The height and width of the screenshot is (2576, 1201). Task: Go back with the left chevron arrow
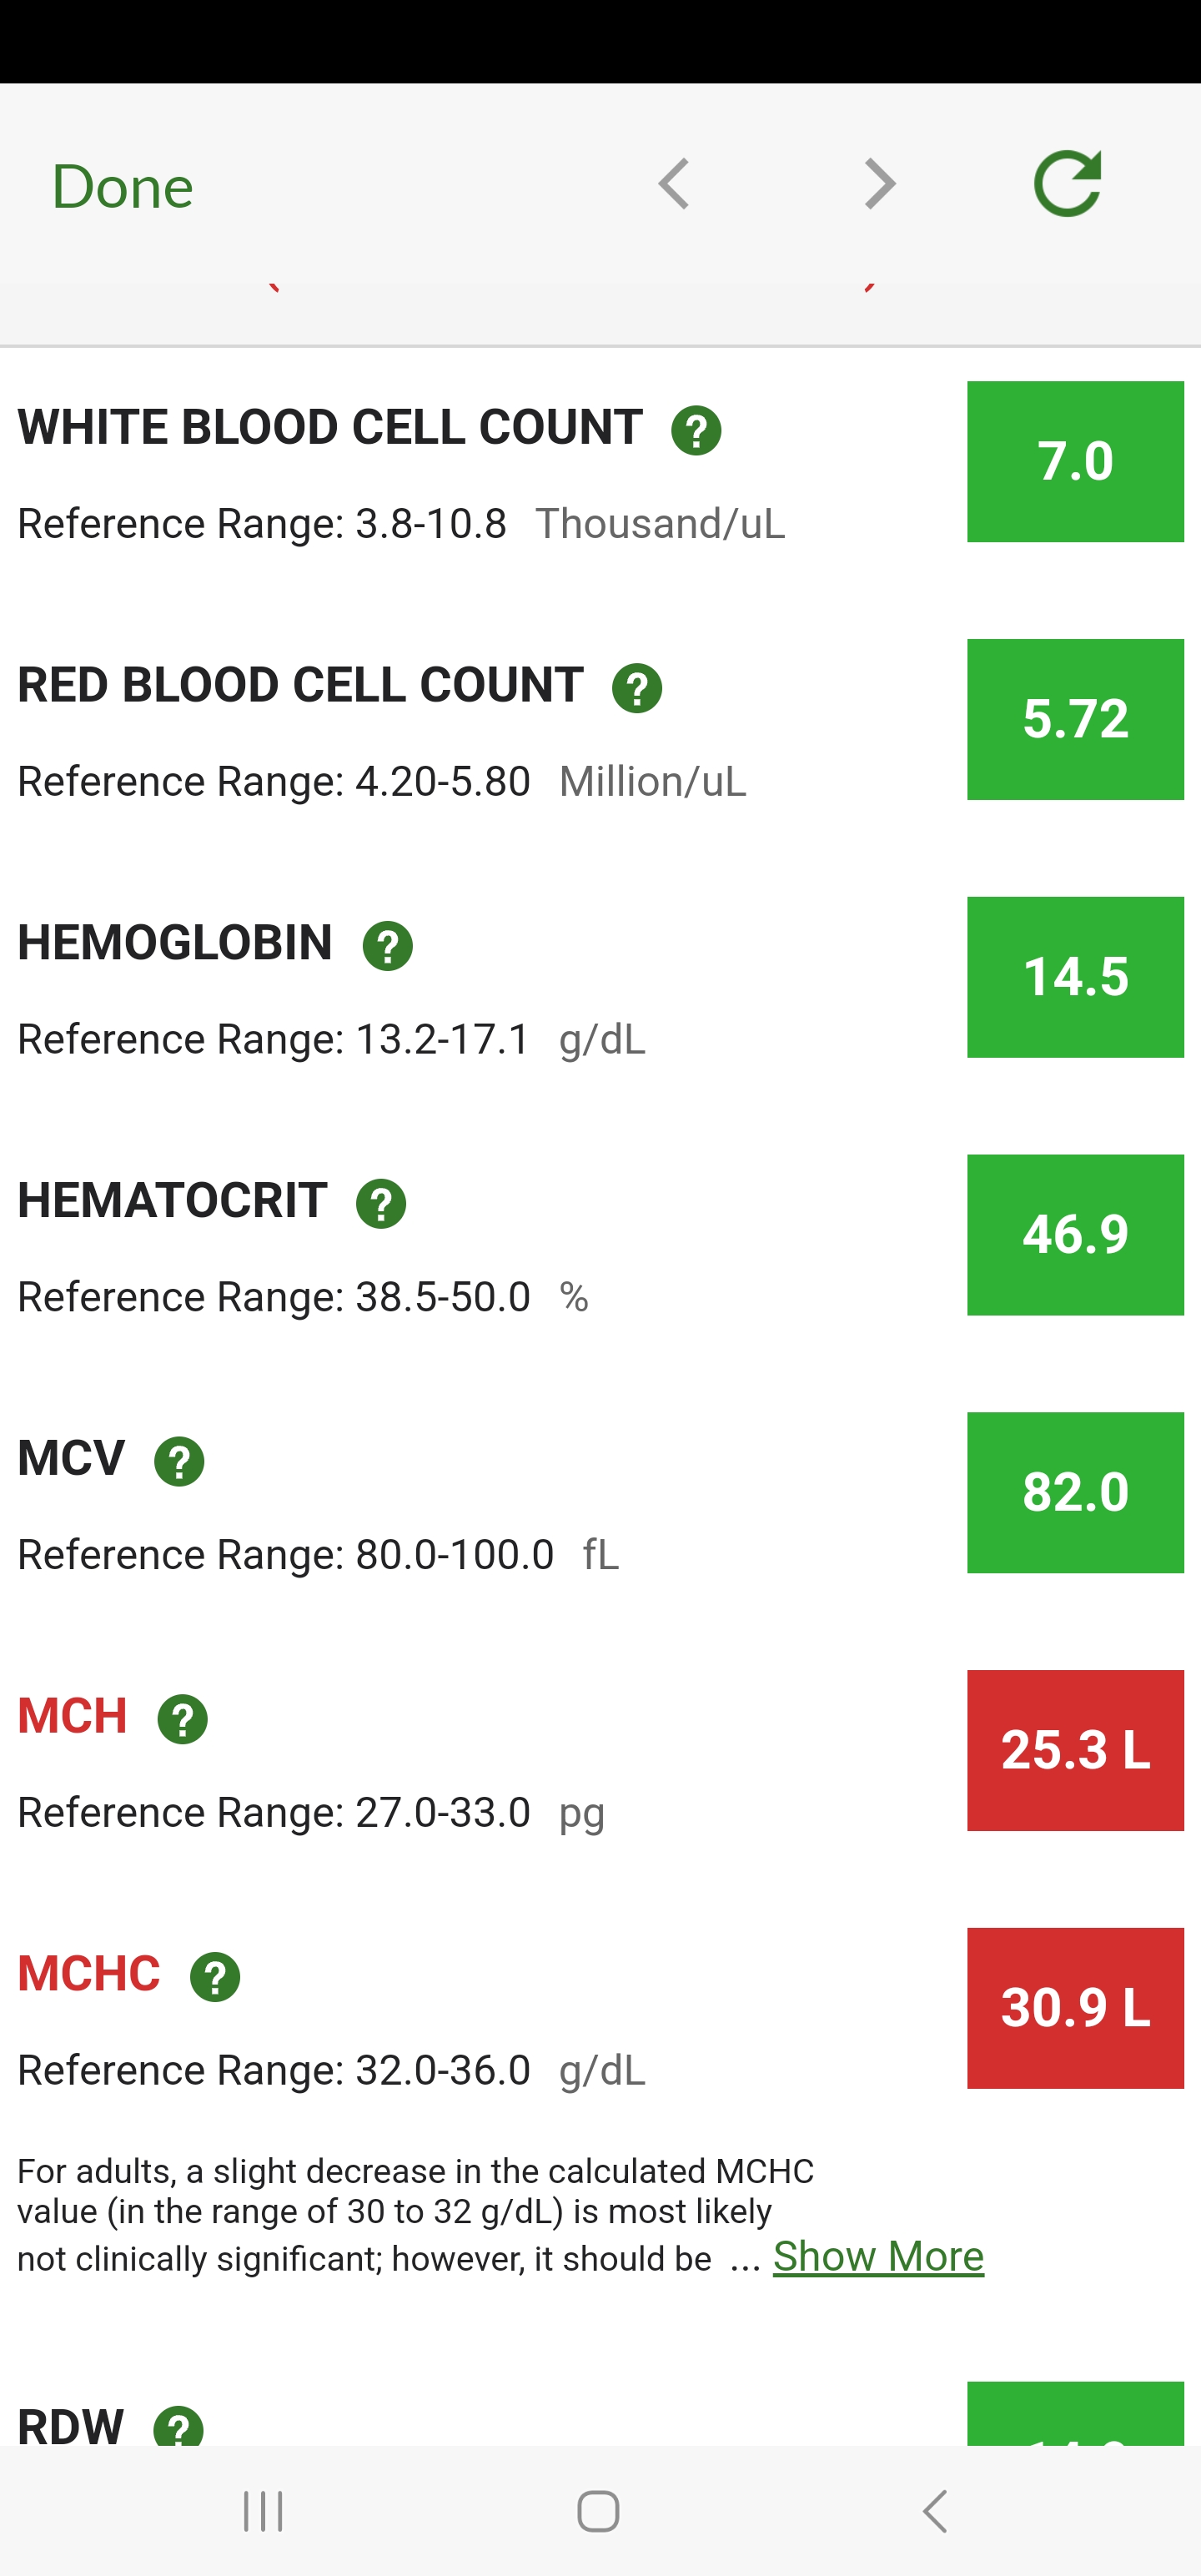[x=674, y=184]
